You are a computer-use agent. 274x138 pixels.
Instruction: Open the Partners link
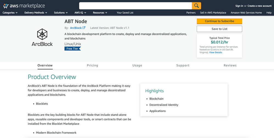click(x=191, y=13)
